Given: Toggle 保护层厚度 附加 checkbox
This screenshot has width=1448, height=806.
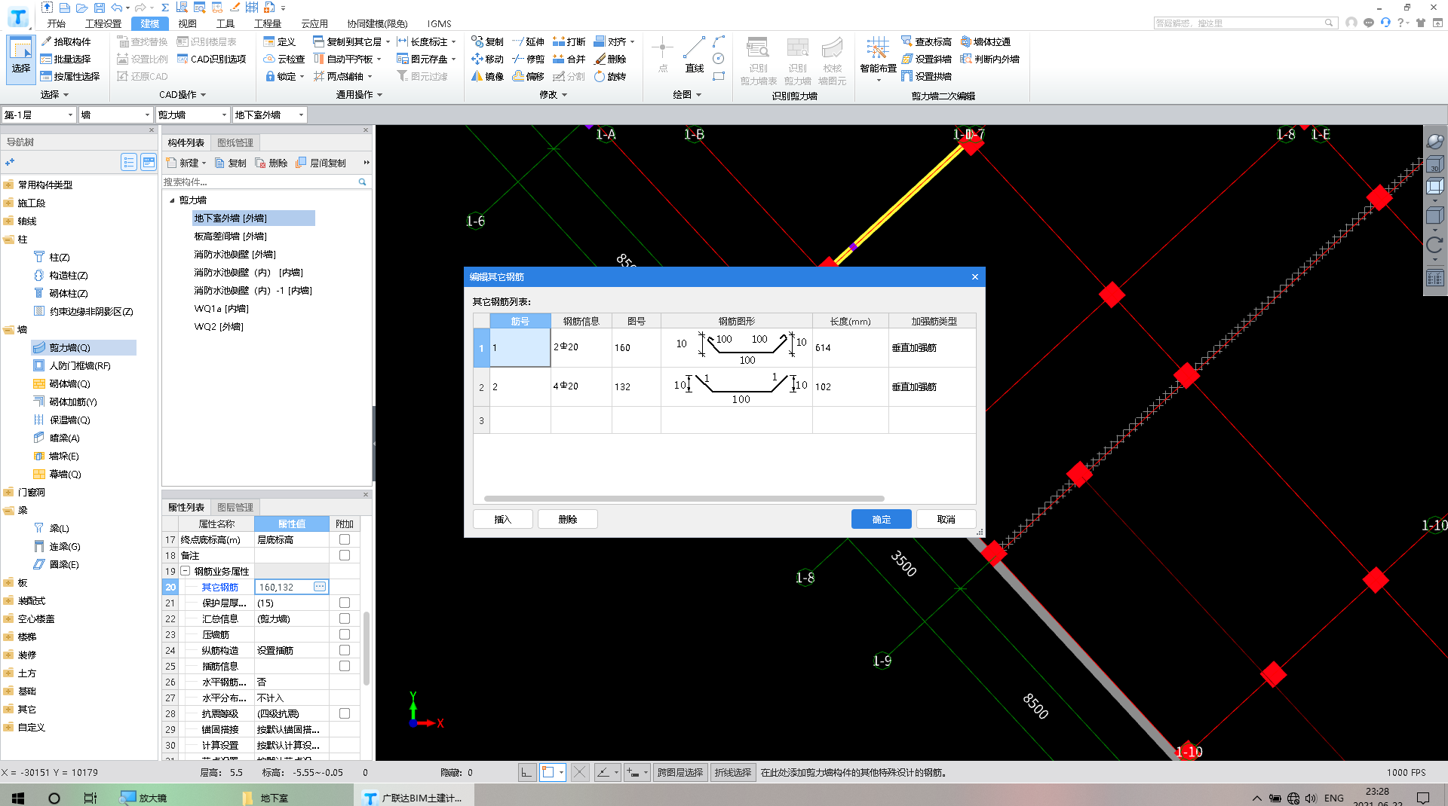Looking at the screenshot, I should click(345, 603).
